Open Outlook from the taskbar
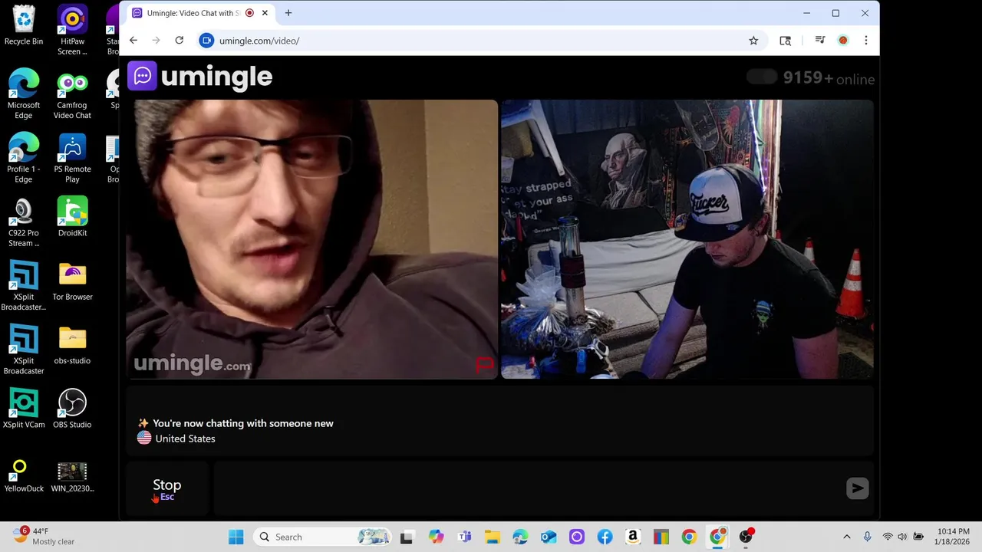 tap(549, 537)
